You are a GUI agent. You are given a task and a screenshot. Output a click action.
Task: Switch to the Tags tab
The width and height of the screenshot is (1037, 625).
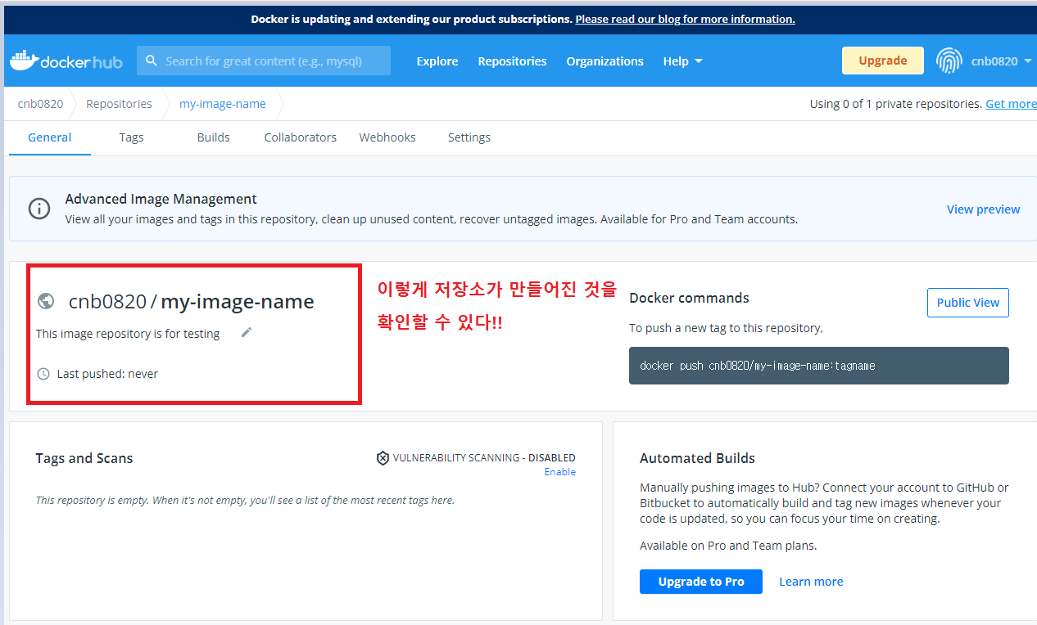point(131,137)
